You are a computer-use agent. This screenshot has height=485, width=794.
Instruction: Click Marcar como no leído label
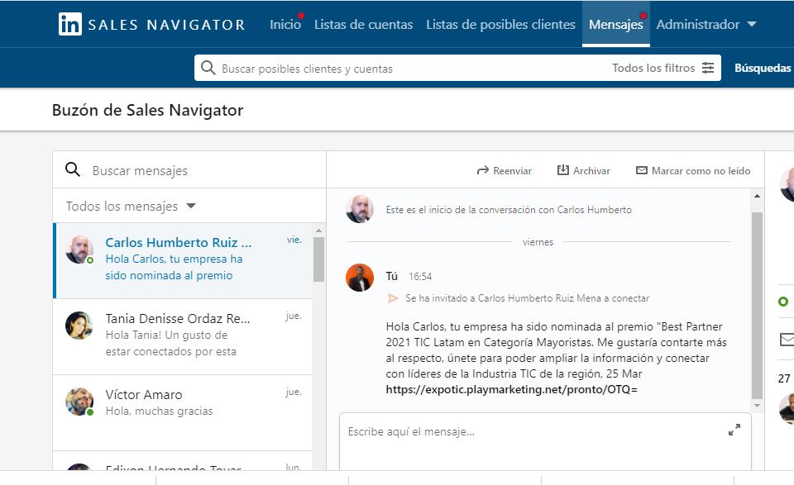pos(701,171)
